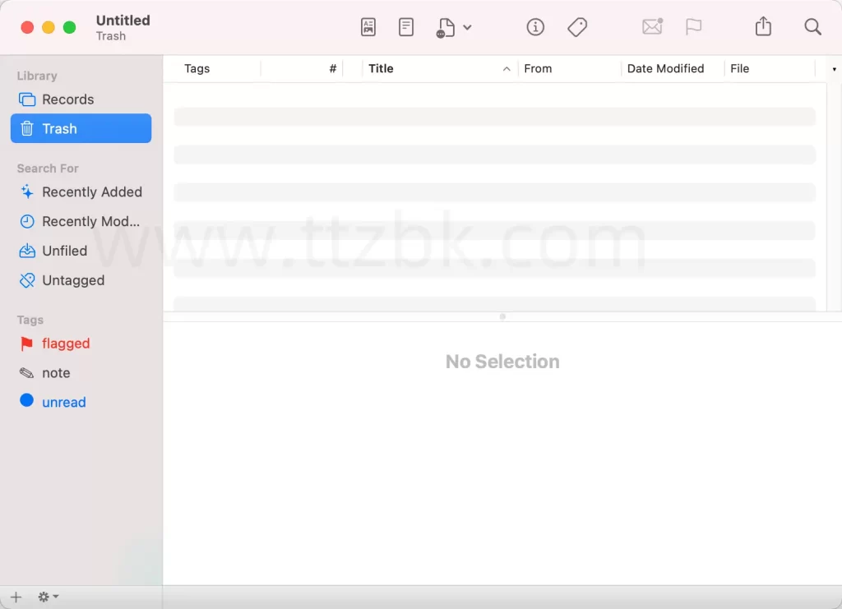Image resolution: width=842 pixels, height=609 pixels.
Task: Open the column chooser dropdown arrow
Action: (834, 69)
